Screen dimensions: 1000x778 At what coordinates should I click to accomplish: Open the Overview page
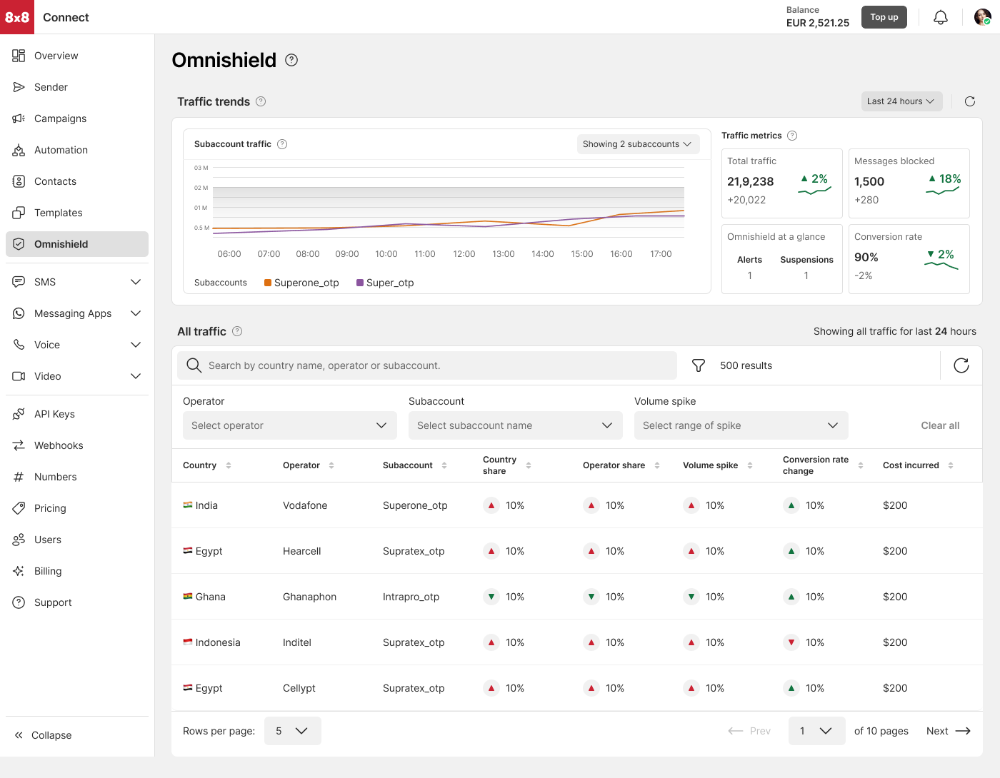(x=77, y=56)
